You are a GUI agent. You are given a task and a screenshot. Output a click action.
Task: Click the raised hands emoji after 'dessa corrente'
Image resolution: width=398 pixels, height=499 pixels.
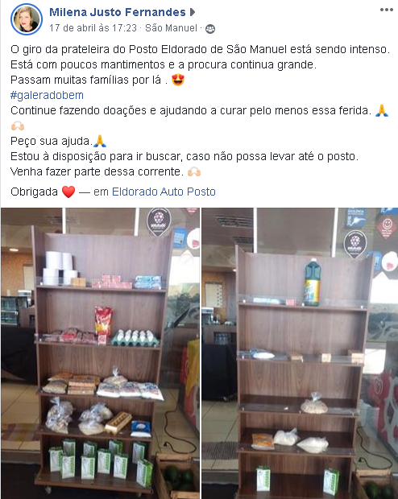pyautogui.click(x=193, y=172)
